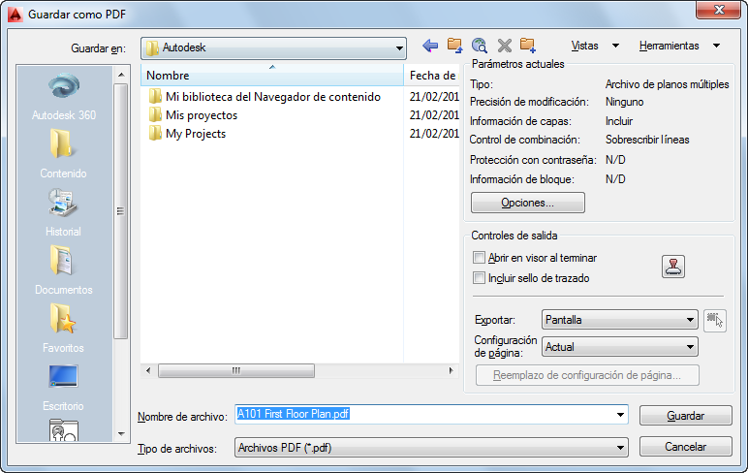Click the My Projects folder icon
Viewport: 748px width, 473px height.
click(x=155, y=134)
